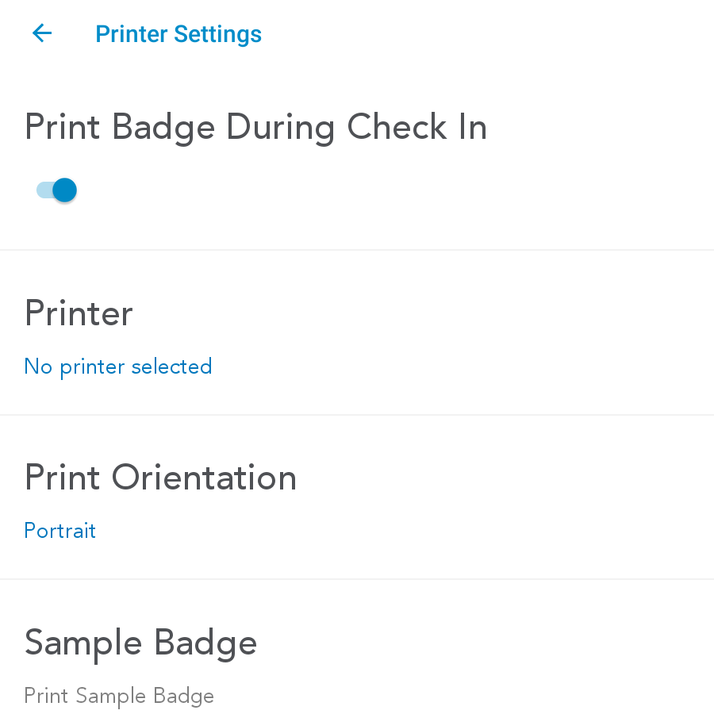Click the blue knob of the badge switch

click(x=64, y=190)
